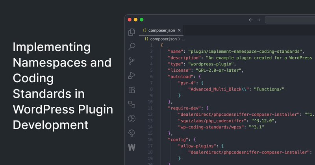Click the "Advanced_Multi_Block\\" namespace key
The width and height of the screenshot is (315, 165).
coord(219,89)
